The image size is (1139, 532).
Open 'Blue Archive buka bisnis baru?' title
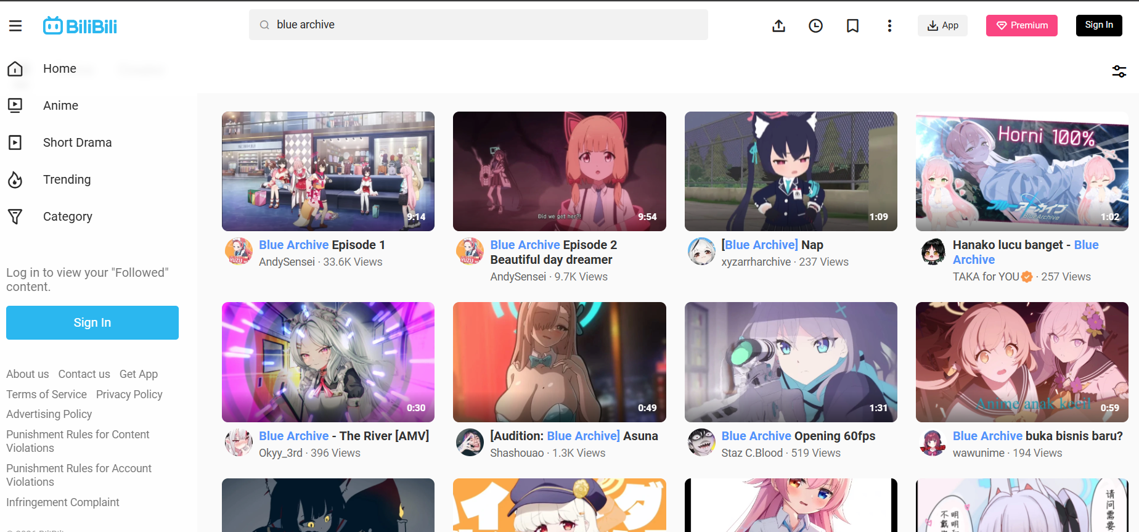click(1038, 436)
